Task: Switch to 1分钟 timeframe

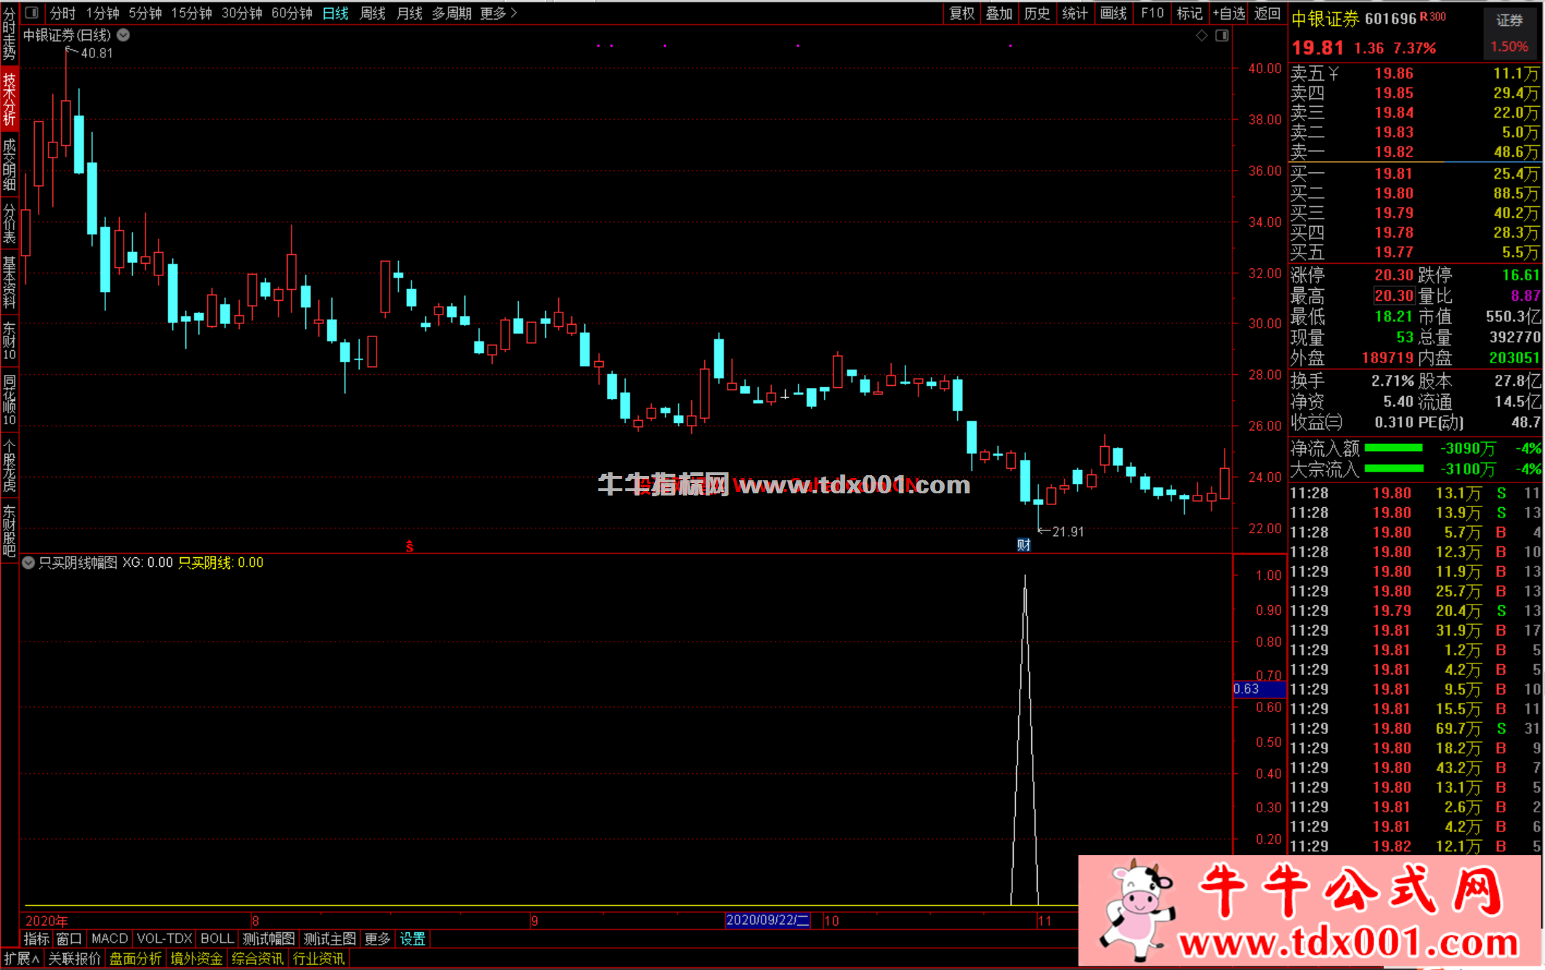Action: pos(102,13)
